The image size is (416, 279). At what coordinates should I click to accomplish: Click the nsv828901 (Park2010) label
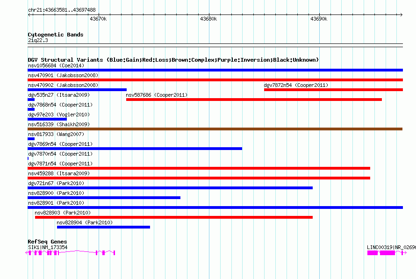click(x=56, y=203)
